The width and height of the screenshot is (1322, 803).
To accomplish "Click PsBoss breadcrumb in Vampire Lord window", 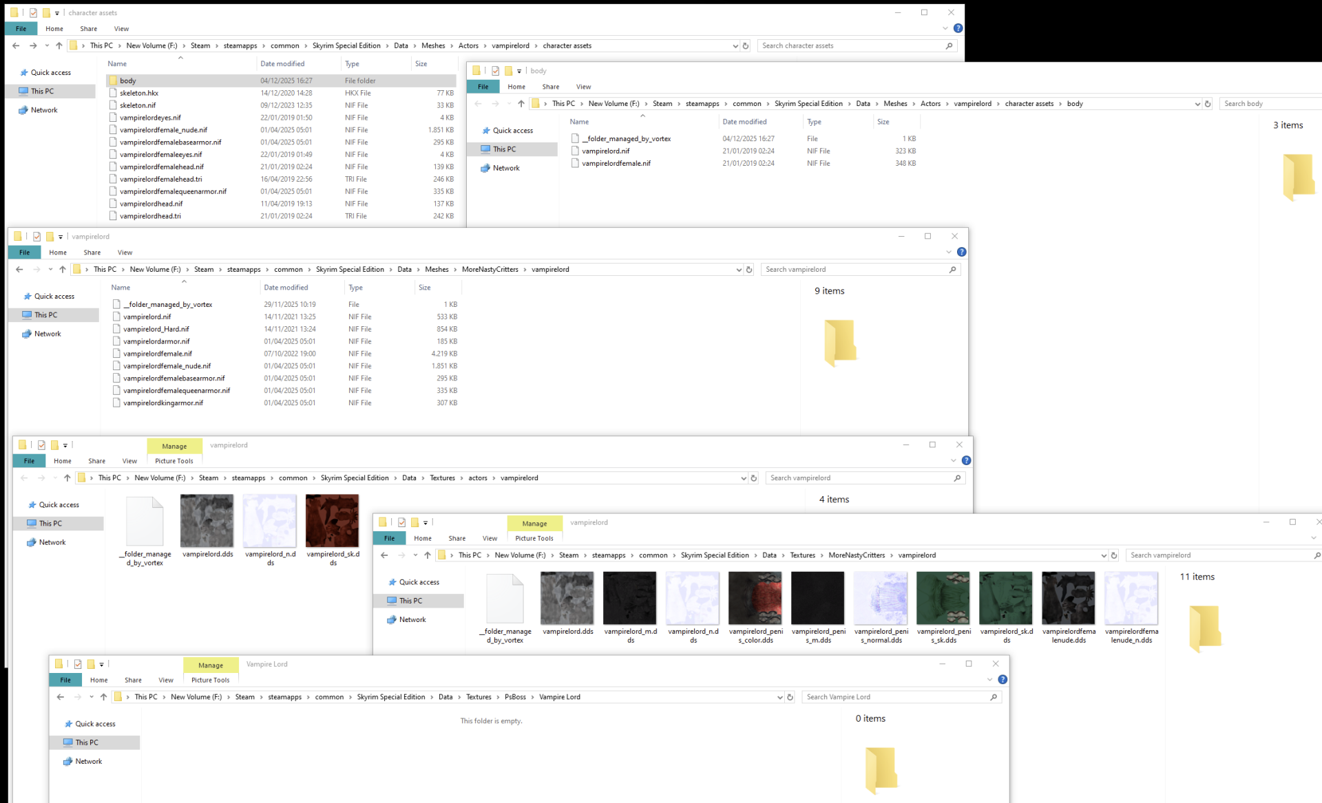I will point(515,697).
